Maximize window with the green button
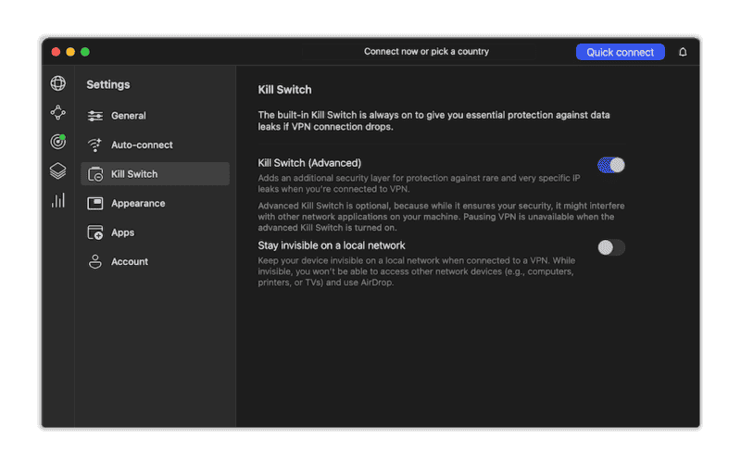The height and width of the screenshot is (465, 741). [x=85, y=52]
